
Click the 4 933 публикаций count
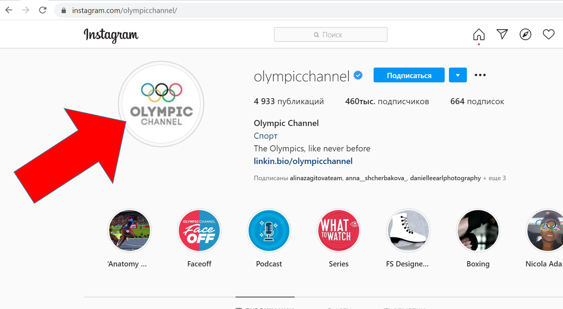289,101
